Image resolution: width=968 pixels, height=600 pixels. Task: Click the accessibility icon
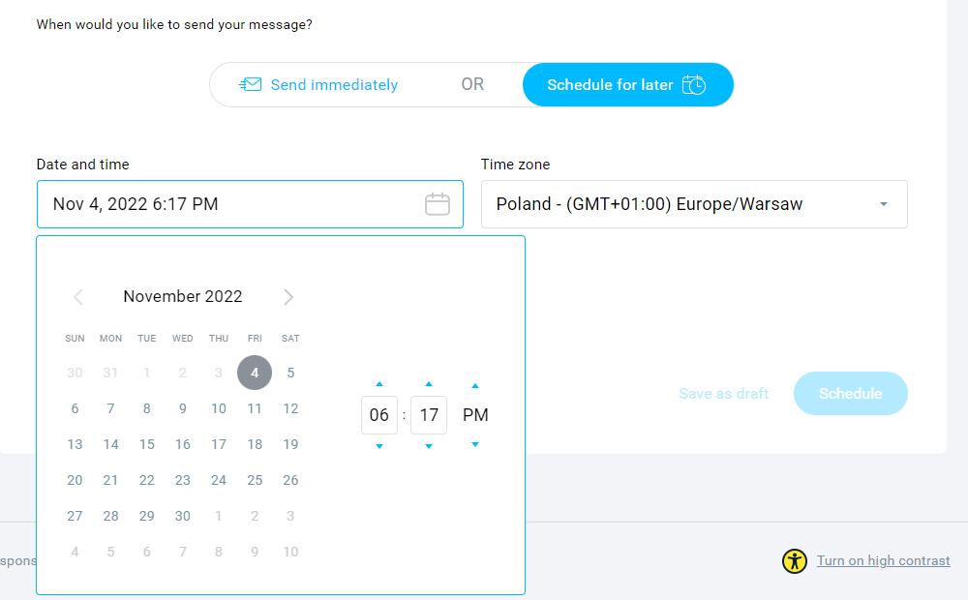click(795, 561)
